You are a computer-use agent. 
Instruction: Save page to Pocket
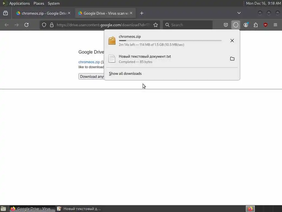click(226, 25)
